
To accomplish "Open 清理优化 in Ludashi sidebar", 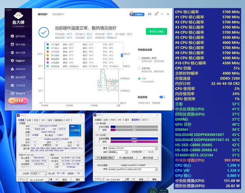I will click(x=18, y=69).
